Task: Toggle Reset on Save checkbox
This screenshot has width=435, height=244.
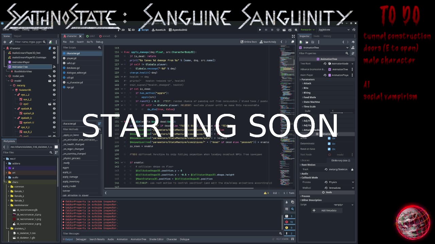Action: (x=329, y=149)
